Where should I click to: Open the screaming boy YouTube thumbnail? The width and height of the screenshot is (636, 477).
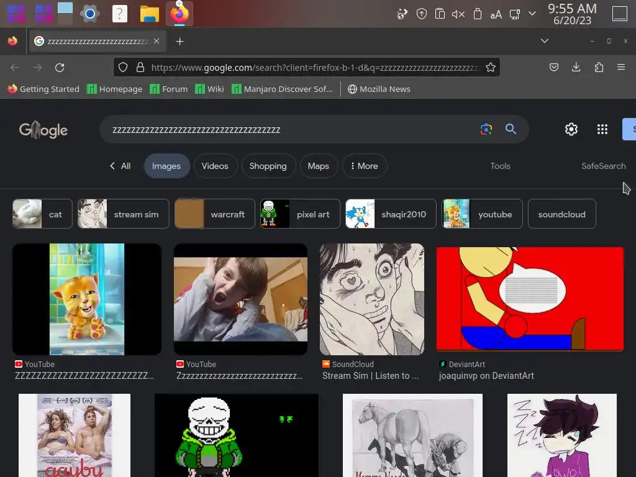(240, 299)
